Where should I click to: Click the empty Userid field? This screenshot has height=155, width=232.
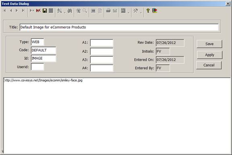37,67
